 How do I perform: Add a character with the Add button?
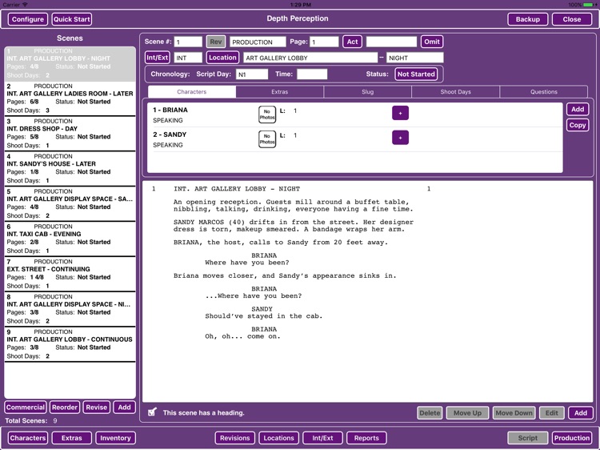pyautogui.click(x=578, y=109)
